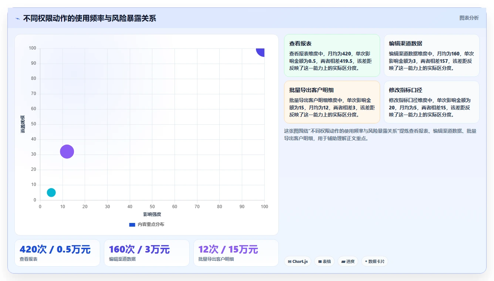
Task: Open the 批量导出客户明细 insight card
Action: tap(332, 102)
